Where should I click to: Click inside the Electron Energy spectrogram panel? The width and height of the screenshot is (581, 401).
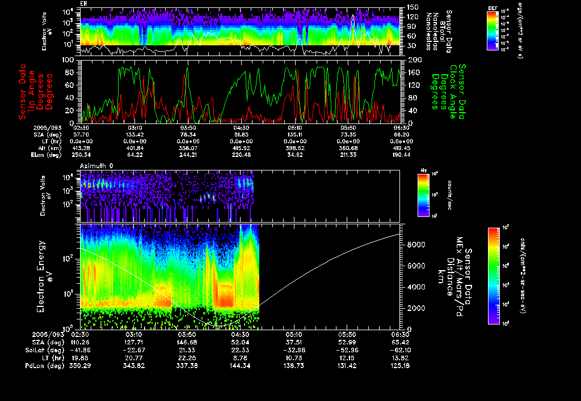tap(240, 277)
